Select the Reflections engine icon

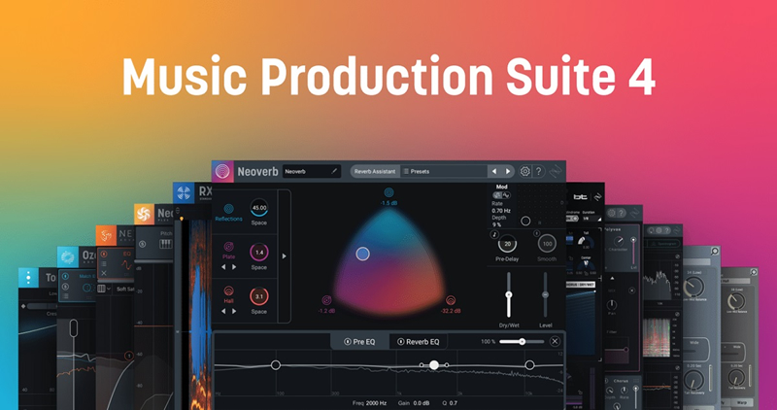pos(228,209)
